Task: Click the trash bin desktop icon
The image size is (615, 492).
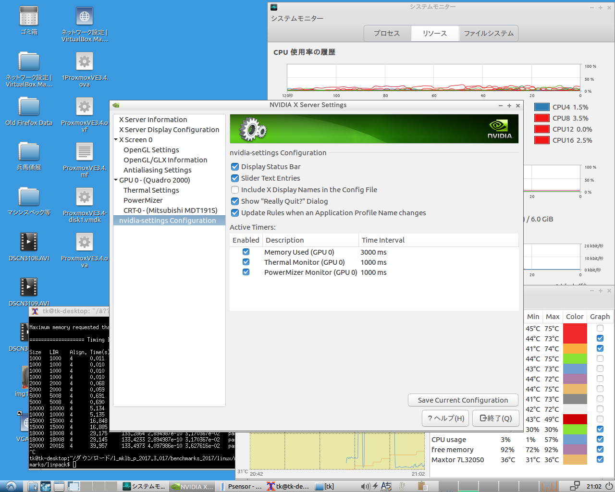Action: click(x=29, y=16)
